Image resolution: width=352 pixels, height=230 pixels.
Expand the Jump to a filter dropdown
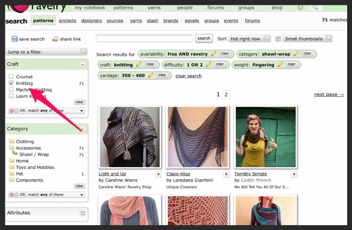coord(47,52)
